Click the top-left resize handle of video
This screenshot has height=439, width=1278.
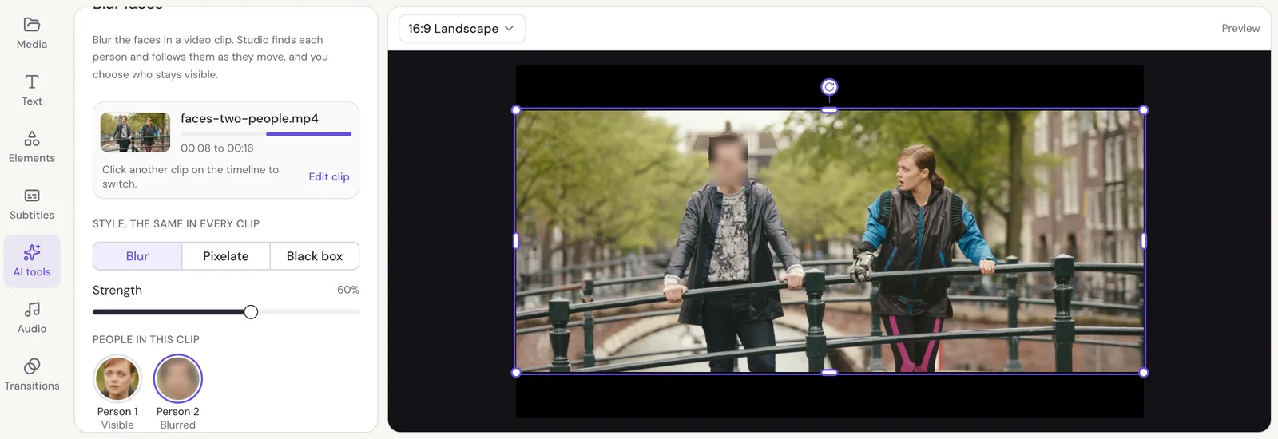click(x=516, y=110)
